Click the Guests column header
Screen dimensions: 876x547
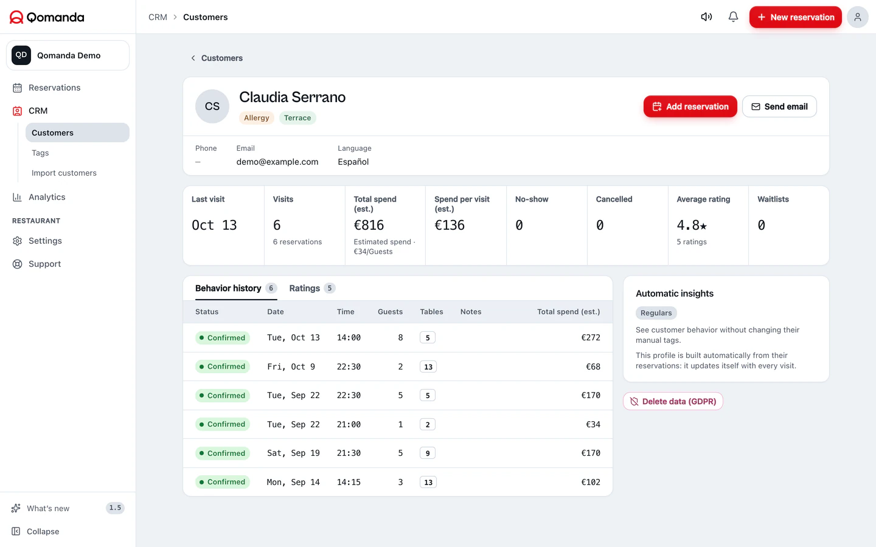tap(390, 312)
